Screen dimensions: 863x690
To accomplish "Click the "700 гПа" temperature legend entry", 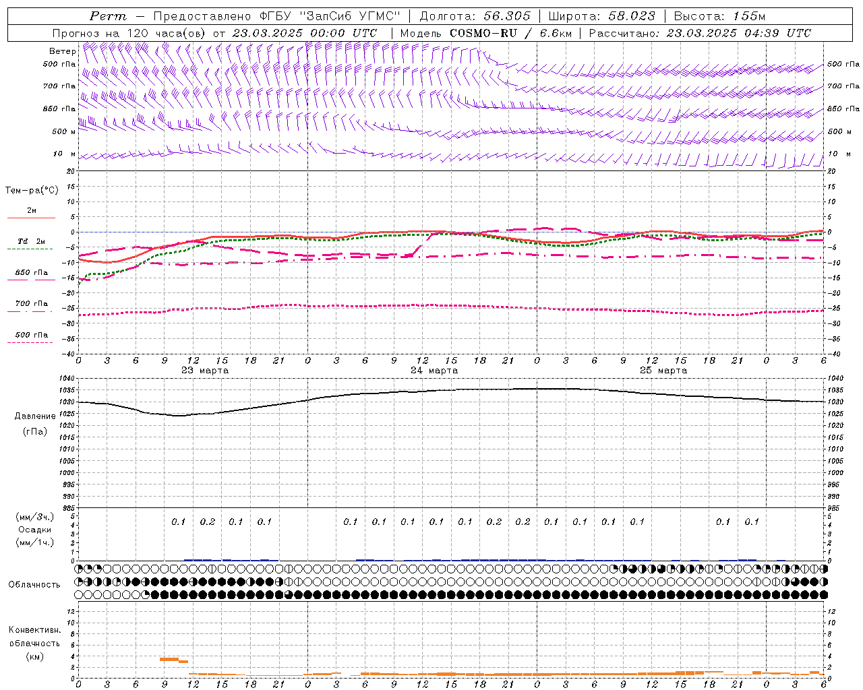I will [x=32, y=304].
